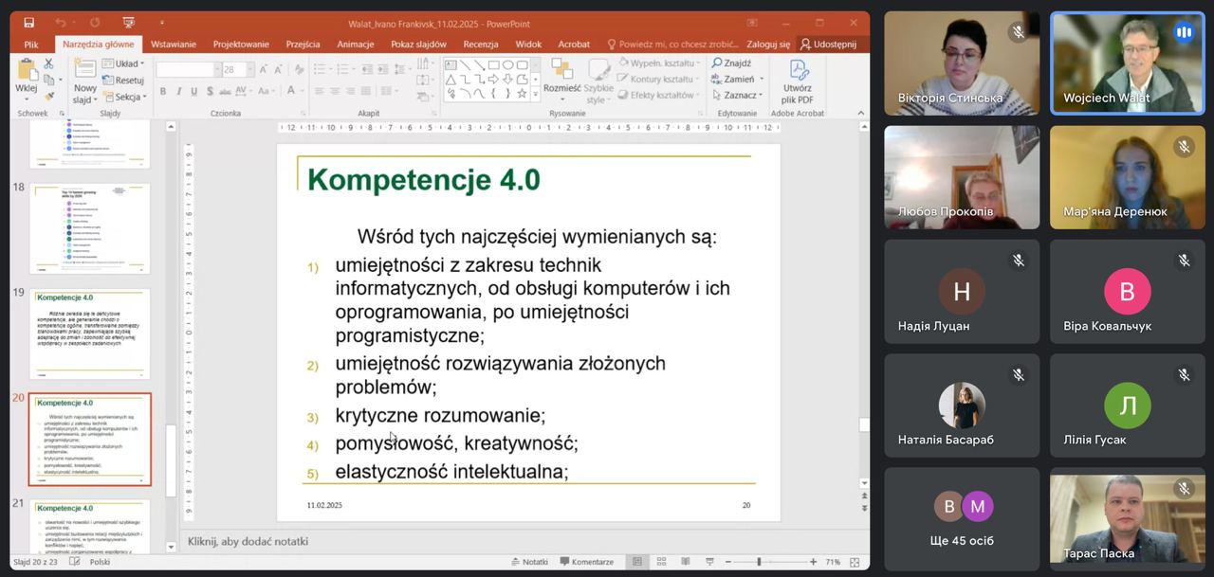Click Utwórz plik PDF Adobe icon
This screenshot has height=577, width=1214.
click(797, 81)
